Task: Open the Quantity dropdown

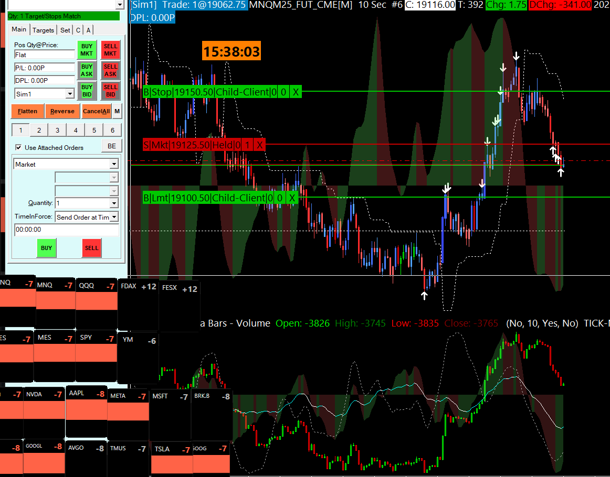Action: [x=114, y=203]
